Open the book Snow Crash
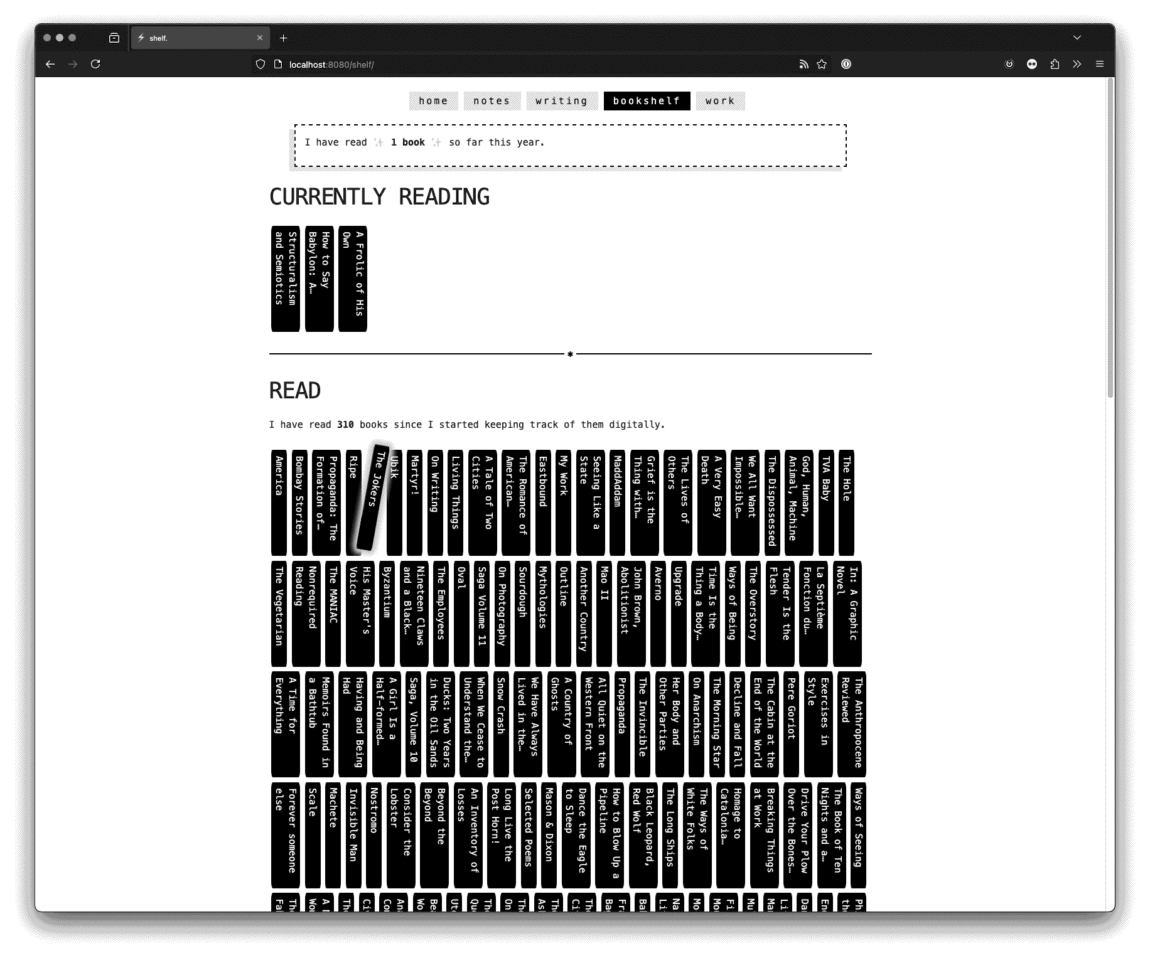 (501, 724)
